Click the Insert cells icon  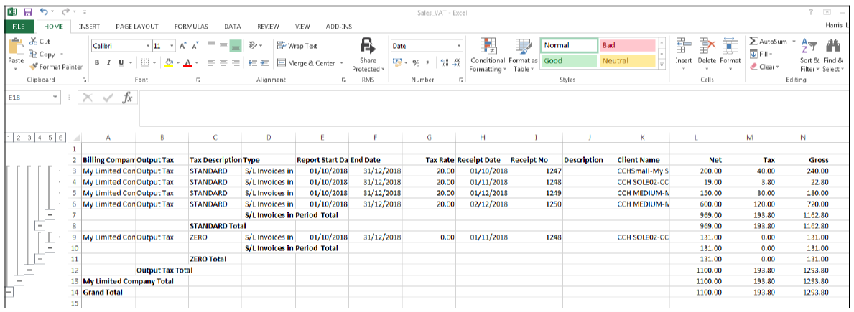click(x=684, y=47)
